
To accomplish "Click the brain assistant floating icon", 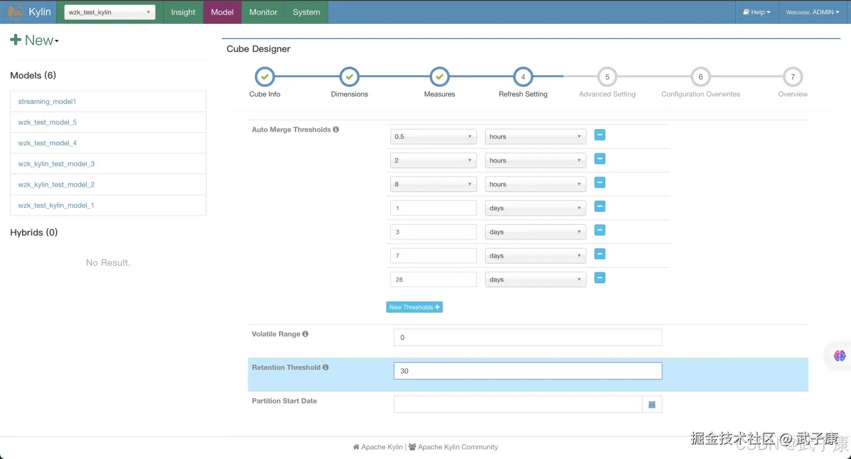I will (840, 356).
